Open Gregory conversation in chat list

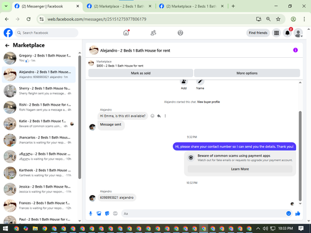click(x=39, y=58)
